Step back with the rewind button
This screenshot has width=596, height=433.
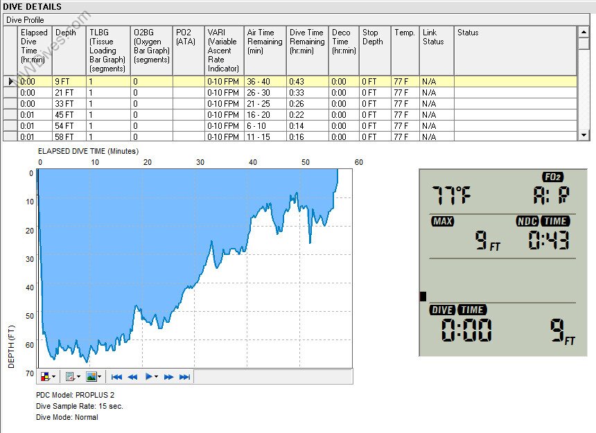tap(132, 377)
